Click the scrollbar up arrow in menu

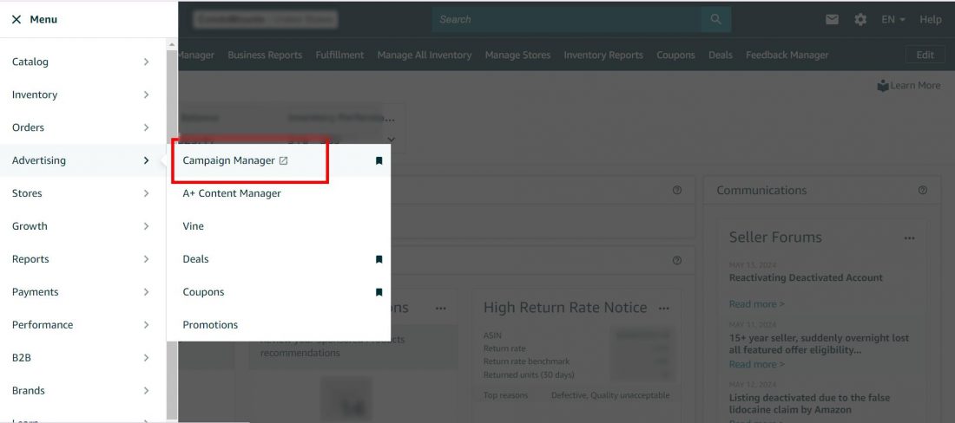(172, 44)
